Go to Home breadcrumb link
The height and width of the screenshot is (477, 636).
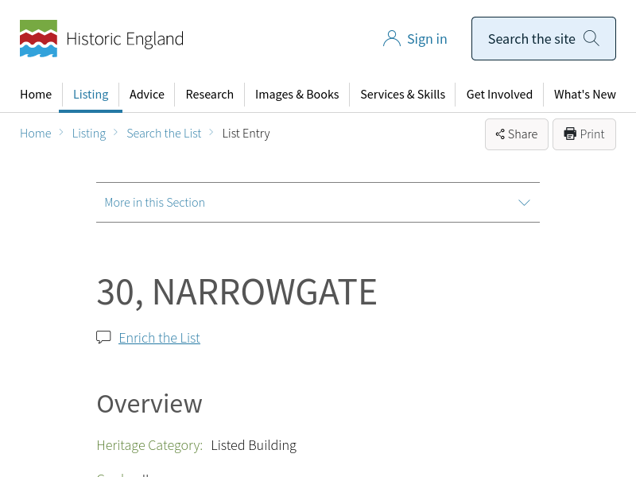point(36,134)
